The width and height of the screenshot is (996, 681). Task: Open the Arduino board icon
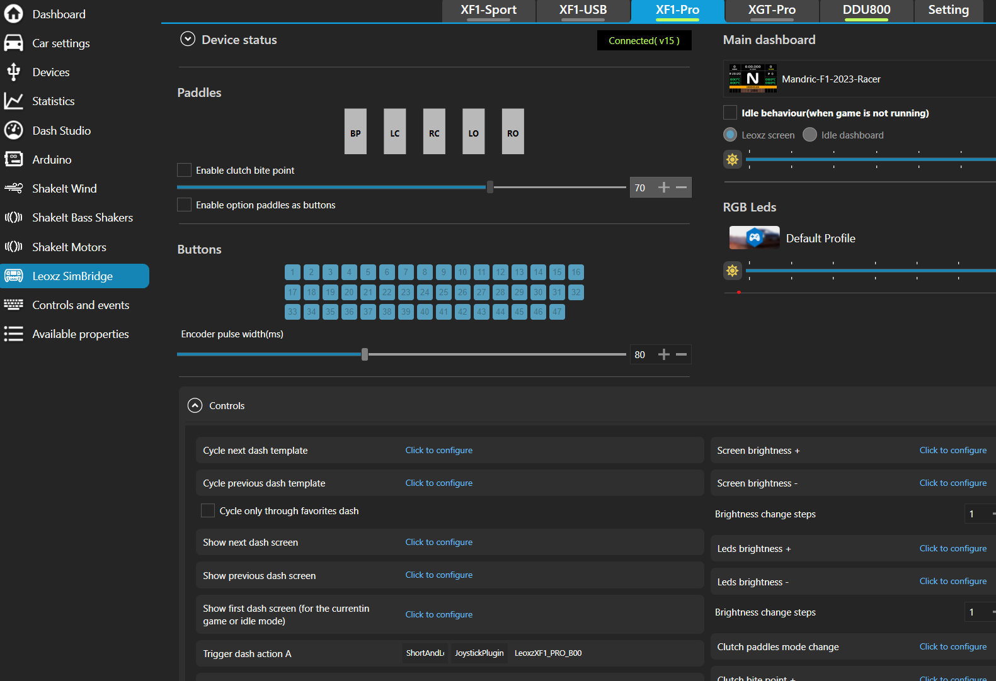13,159
